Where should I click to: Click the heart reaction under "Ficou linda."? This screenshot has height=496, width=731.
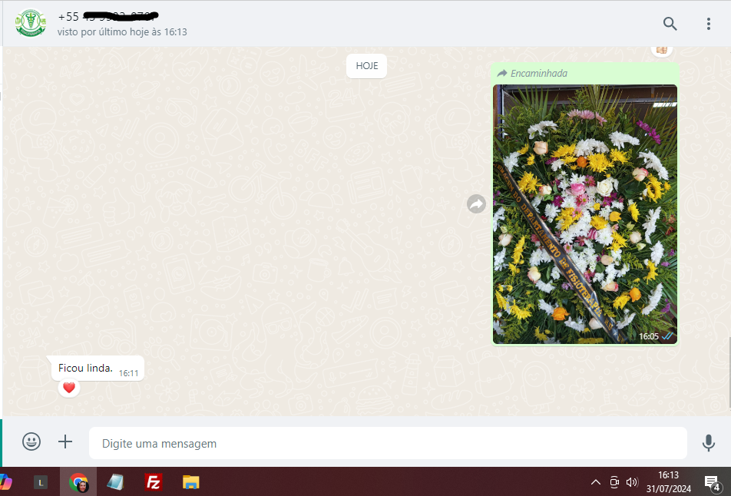pos(69,388)
